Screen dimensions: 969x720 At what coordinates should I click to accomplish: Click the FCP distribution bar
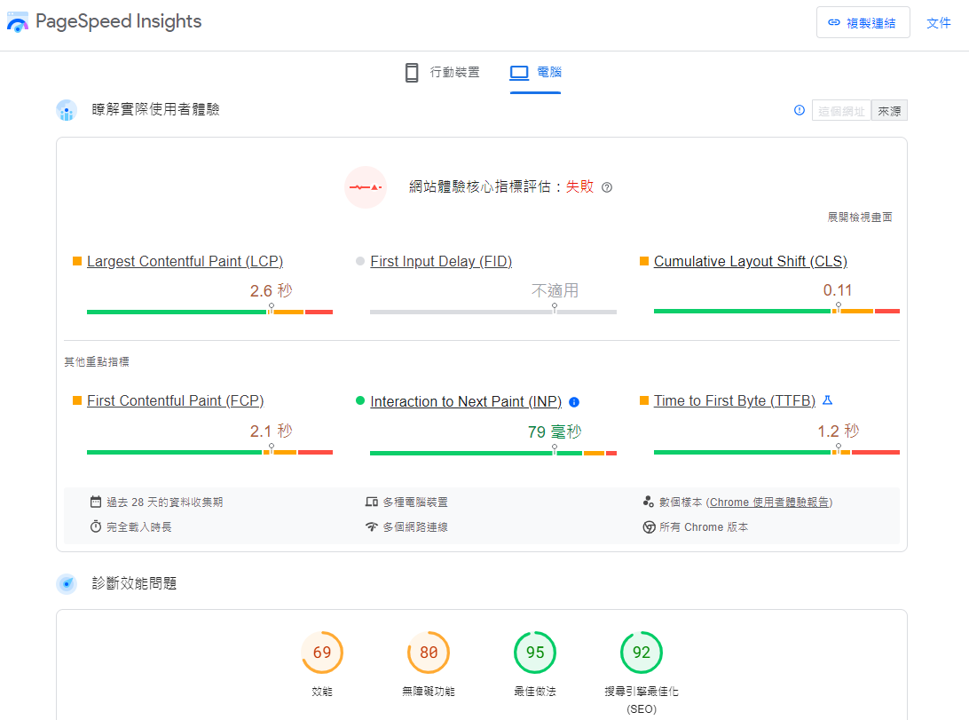pyautogui.click(x=209, y=453)
